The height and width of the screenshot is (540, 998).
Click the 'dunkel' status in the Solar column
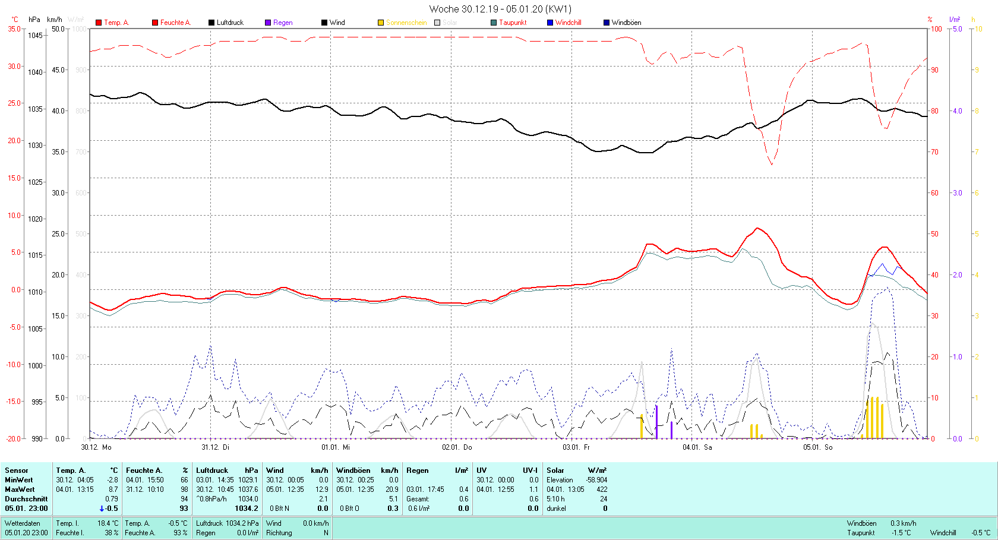(557, 509)
